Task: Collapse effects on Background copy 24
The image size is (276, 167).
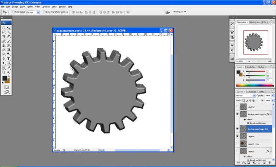Action: click(271, 114)
